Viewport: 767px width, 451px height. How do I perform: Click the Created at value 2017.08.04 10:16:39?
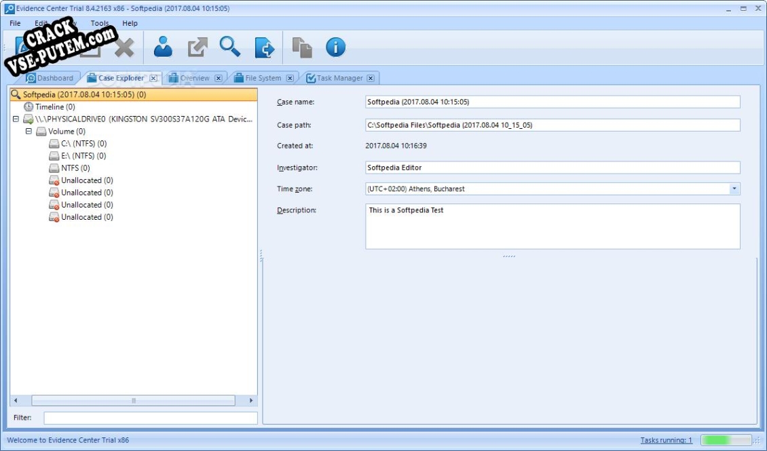click(x=396, y=146)
